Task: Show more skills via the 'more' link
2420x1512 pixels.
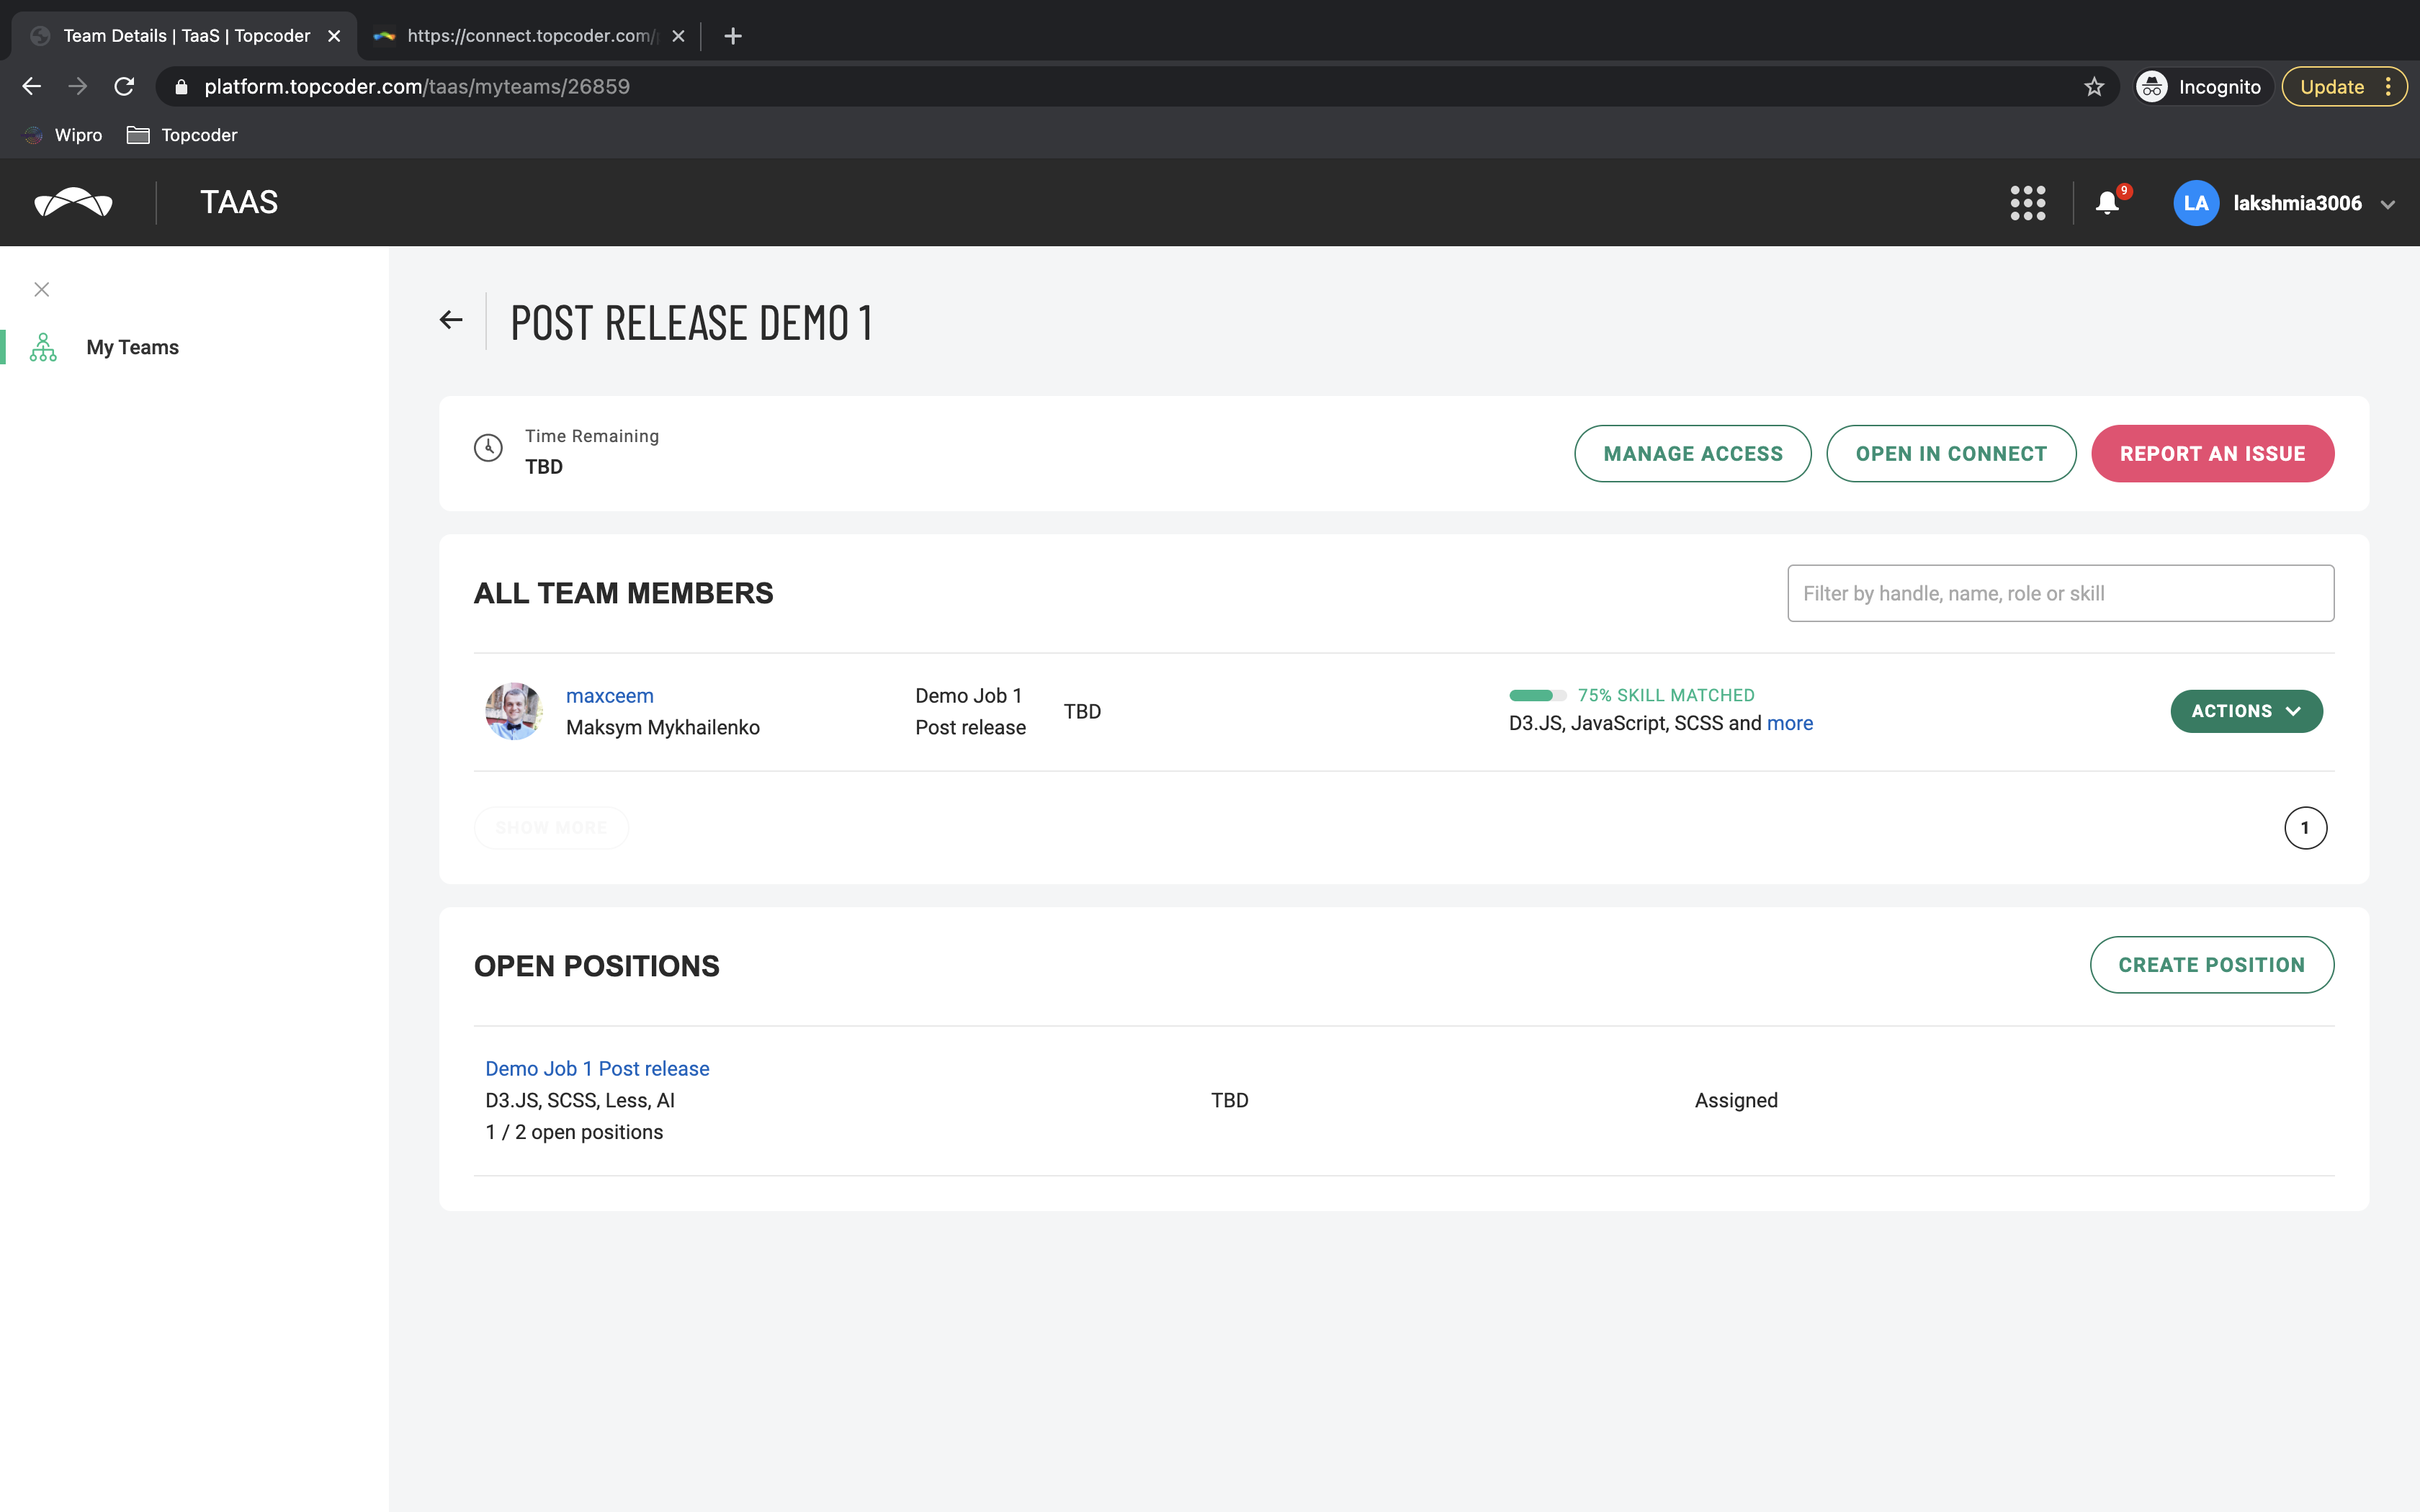Action: (x=1789, y=723)
